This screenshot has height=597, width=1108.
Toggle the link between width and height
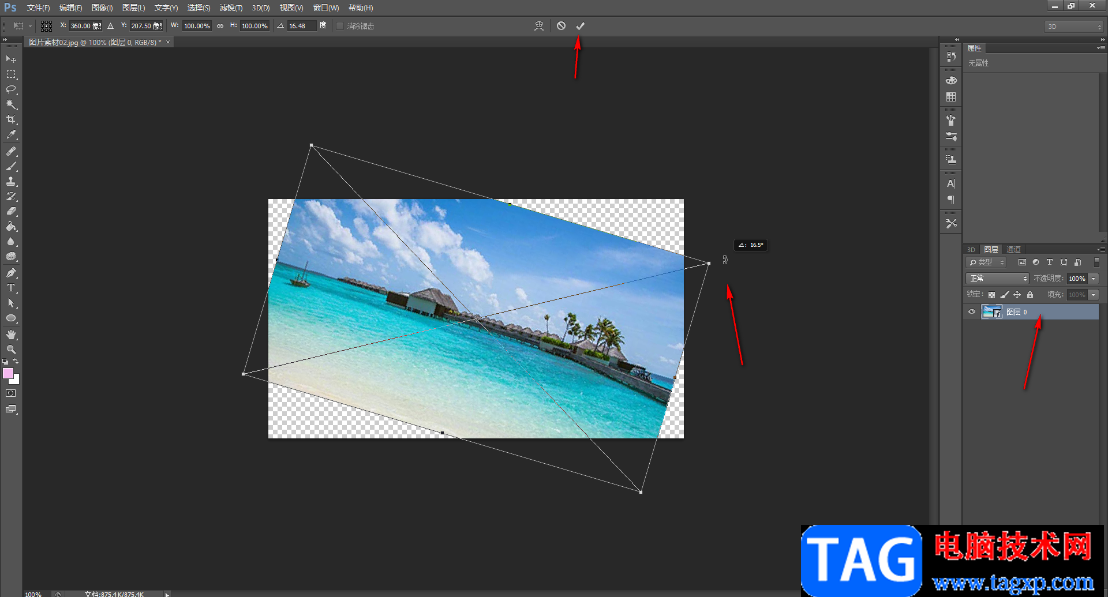coord(220,26)
